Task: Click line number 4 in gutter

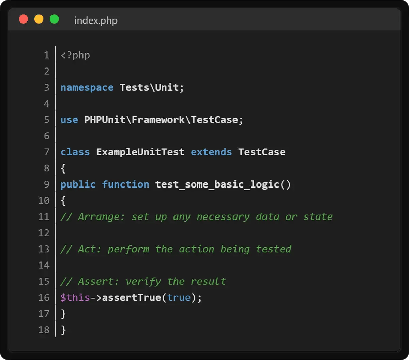Action: pyautogui.click(x=47, y=104)
